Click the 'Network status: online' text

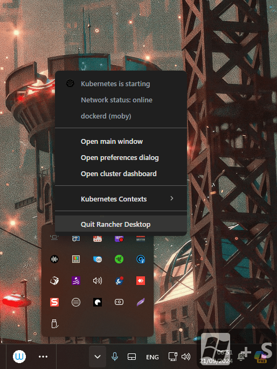tap(116, 100)
